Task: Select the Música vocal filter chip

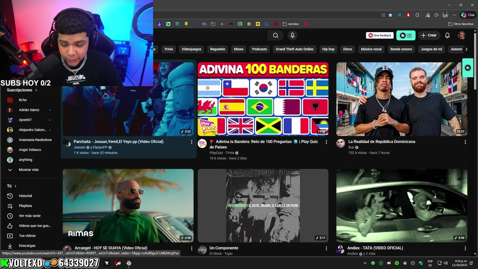Action: [371, 49]
